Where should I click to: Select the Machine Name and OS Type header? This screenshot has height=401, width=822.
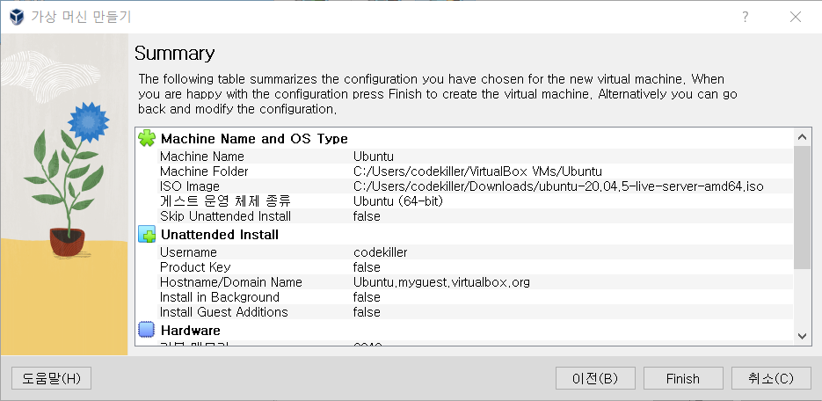[x=254, y=139]
